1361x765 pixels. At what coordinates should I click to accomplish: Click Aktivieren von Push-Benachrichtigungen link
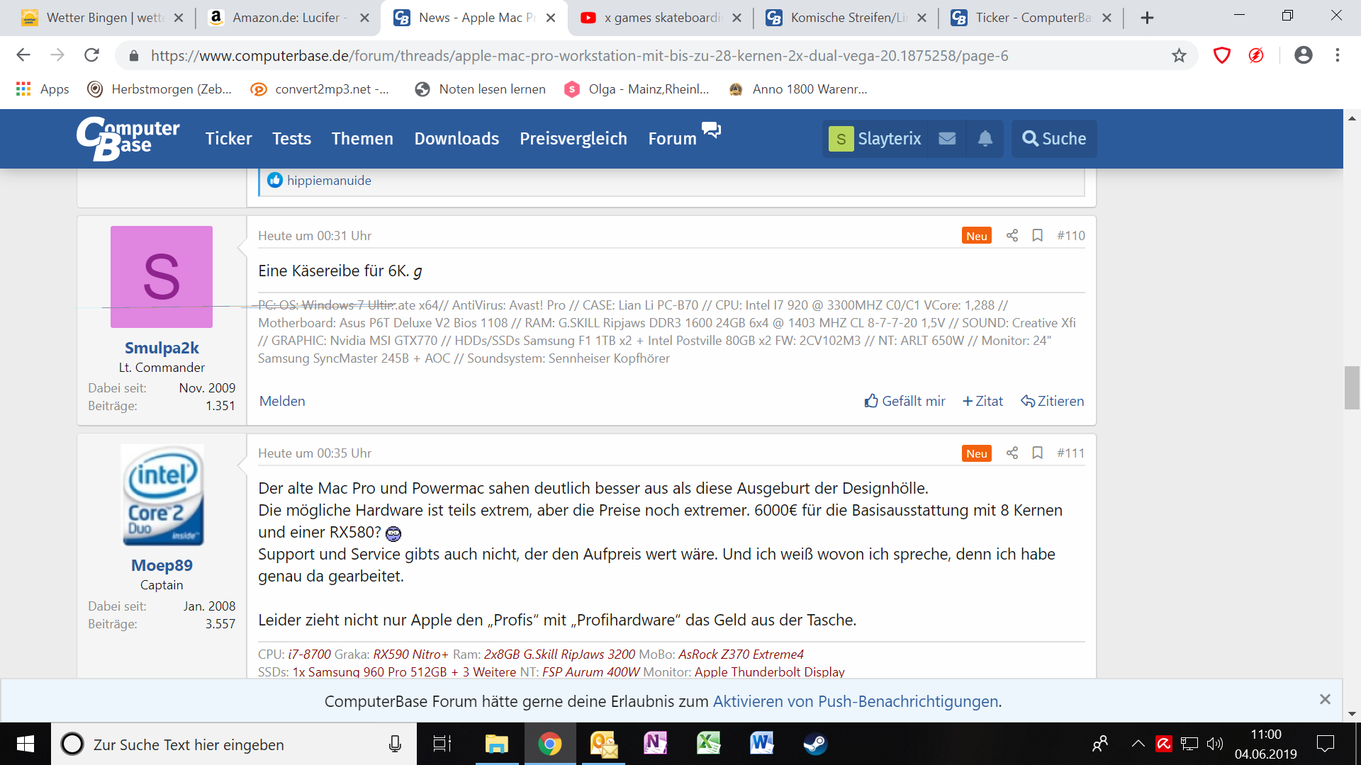point(856,702)
